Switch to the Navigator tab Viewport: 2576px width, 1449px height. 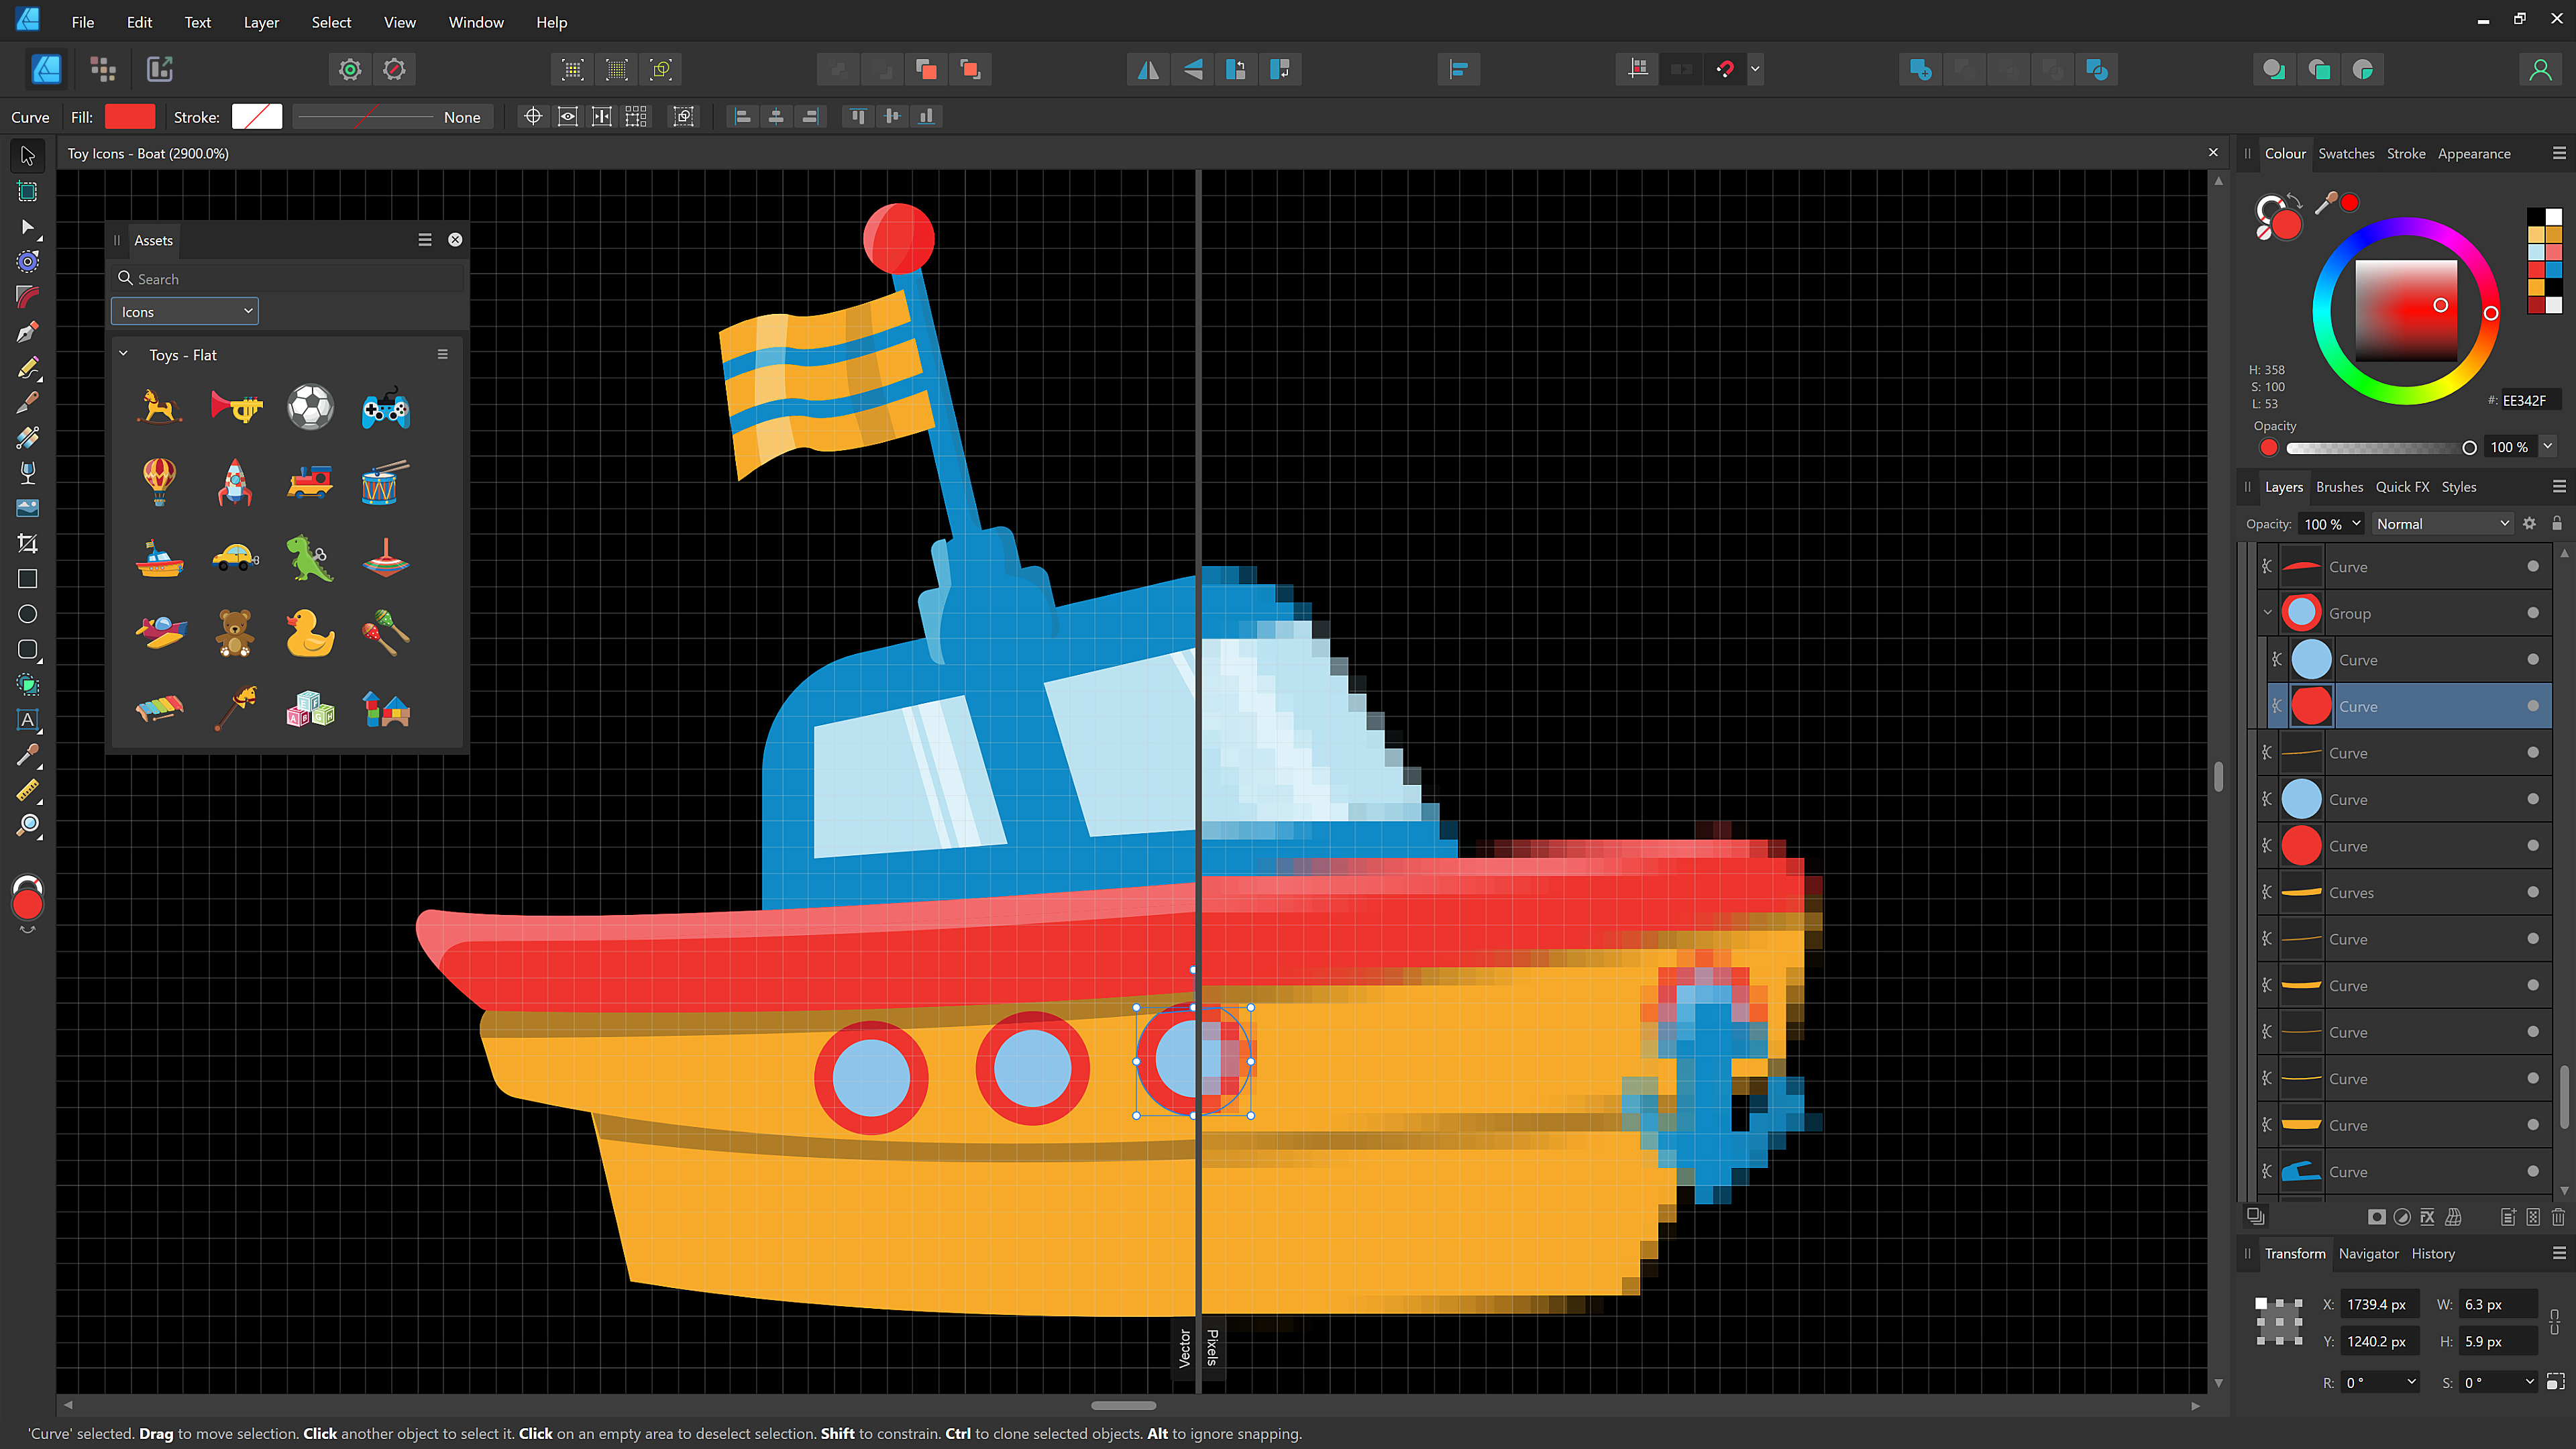tap(2368, 1253)
